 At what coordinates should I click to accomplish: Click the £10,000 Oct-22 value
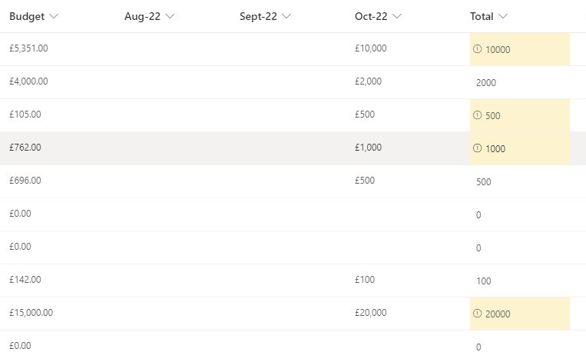coord(371,48)
